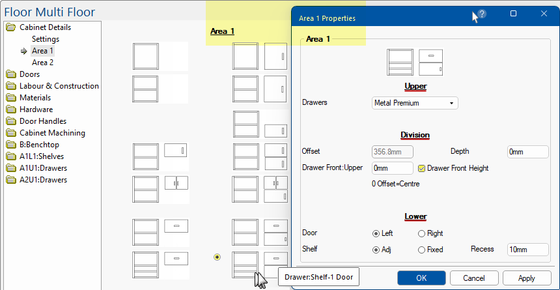Screen dimensions: 560x290
Task: Click the Doors folder icon
Action: pyautogui.click(x=12, y=74)
